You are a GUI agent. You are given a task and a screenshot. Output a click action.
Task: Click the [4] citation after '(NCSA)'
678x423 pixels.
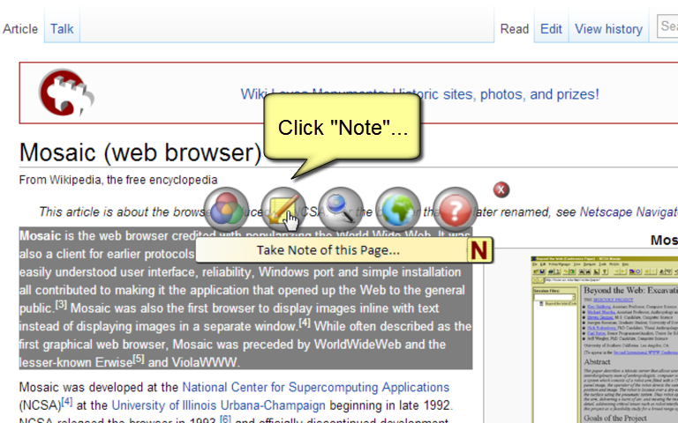[x=66, y=402]
